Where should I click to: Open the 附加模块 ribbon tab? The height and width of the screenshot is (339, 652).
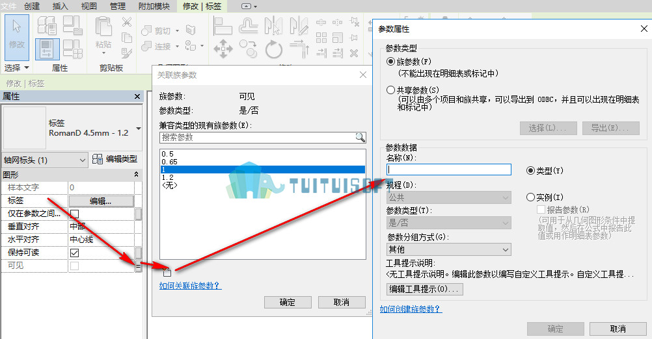click(x=154, y=6)
